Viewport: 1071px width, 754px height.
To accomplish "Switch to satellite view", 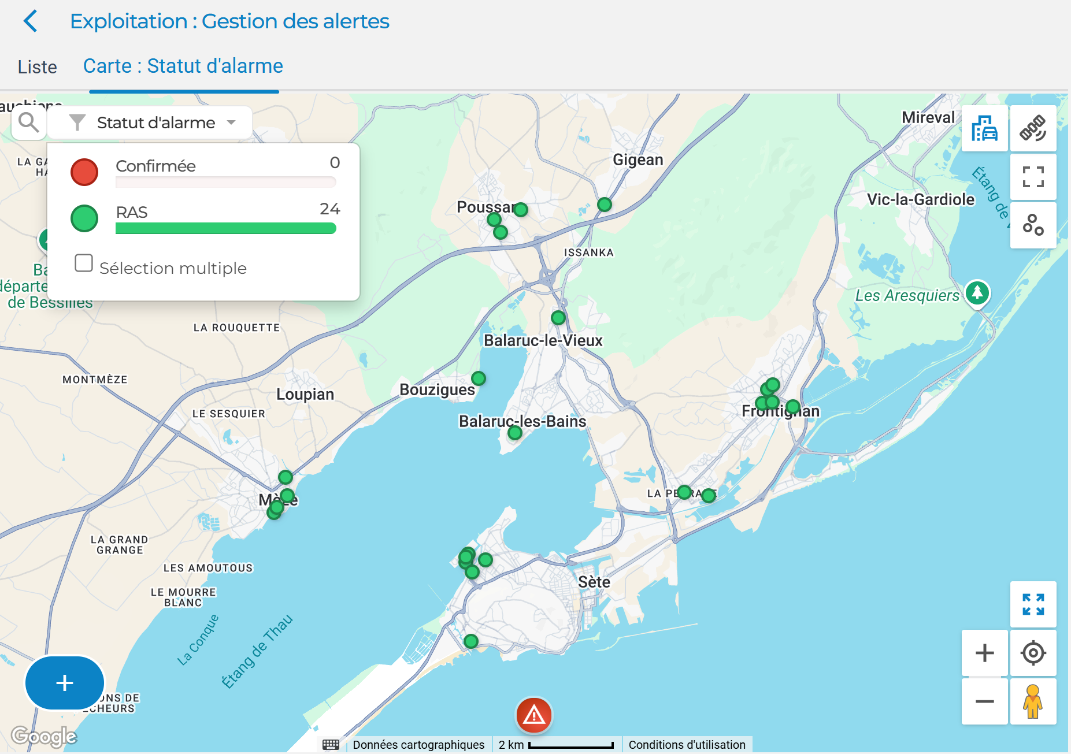I will (1033, 128).
